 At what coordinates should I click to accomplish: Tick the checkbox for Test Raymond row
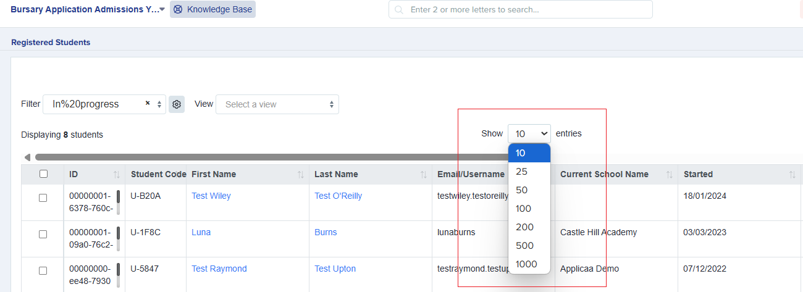click(43, 271)
